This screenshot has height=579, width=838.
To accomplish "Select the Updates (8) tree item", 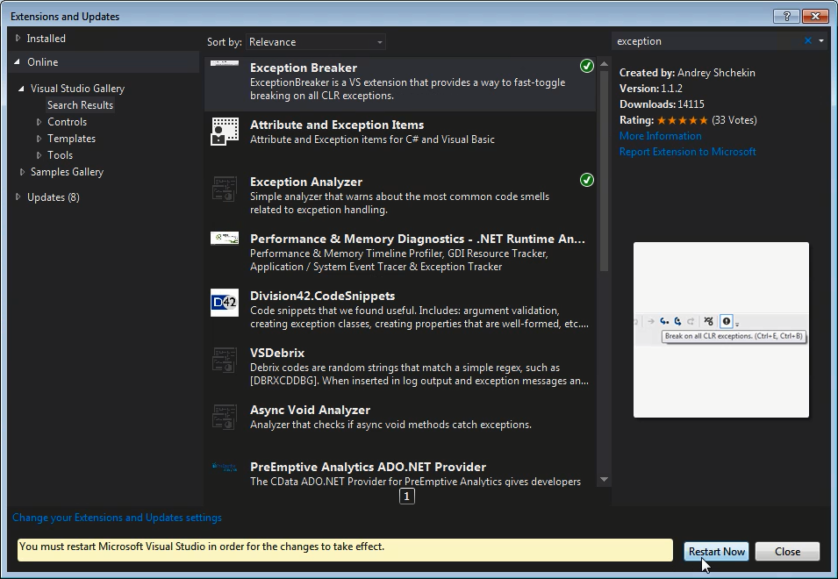I will (x=54, y=197).
